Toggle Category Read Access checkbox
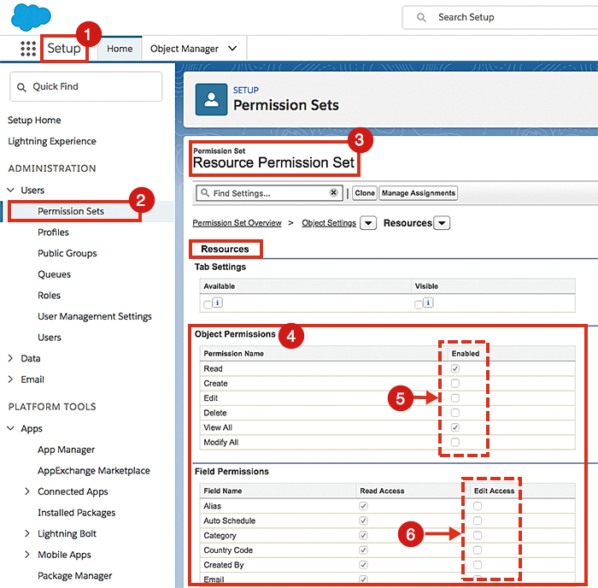Viewport: 598px width, 588px height. (x=363, y=535)
